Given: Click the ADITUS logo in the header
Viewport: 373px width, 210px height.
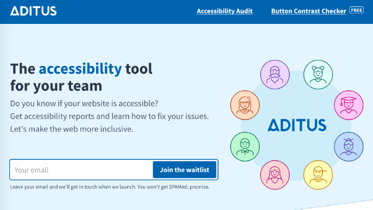Looking at the screenshot, I should (33, 11).
